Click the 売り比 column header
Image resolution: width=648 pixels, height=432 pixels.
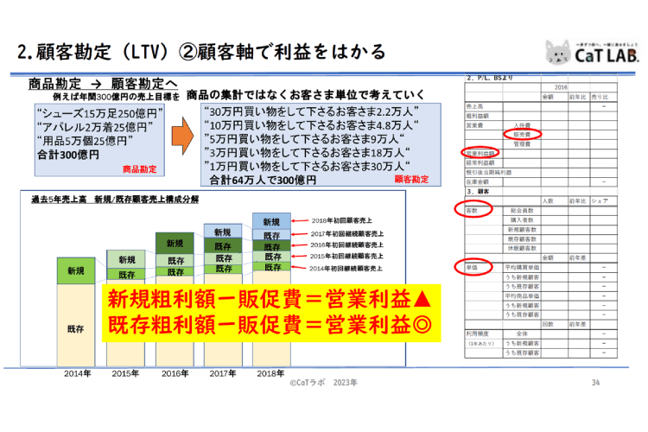click(x=600, y=97)
